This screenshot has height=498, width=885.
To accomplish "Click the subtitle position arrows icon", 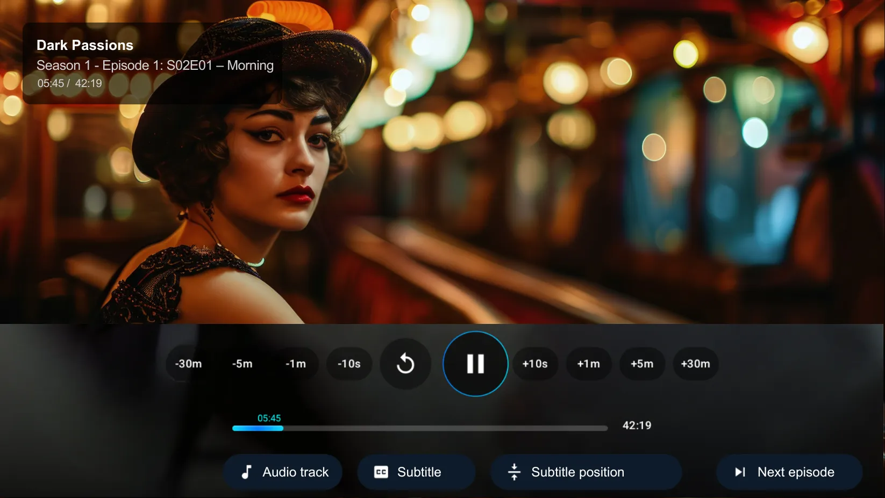I will (x=514, y=472).
